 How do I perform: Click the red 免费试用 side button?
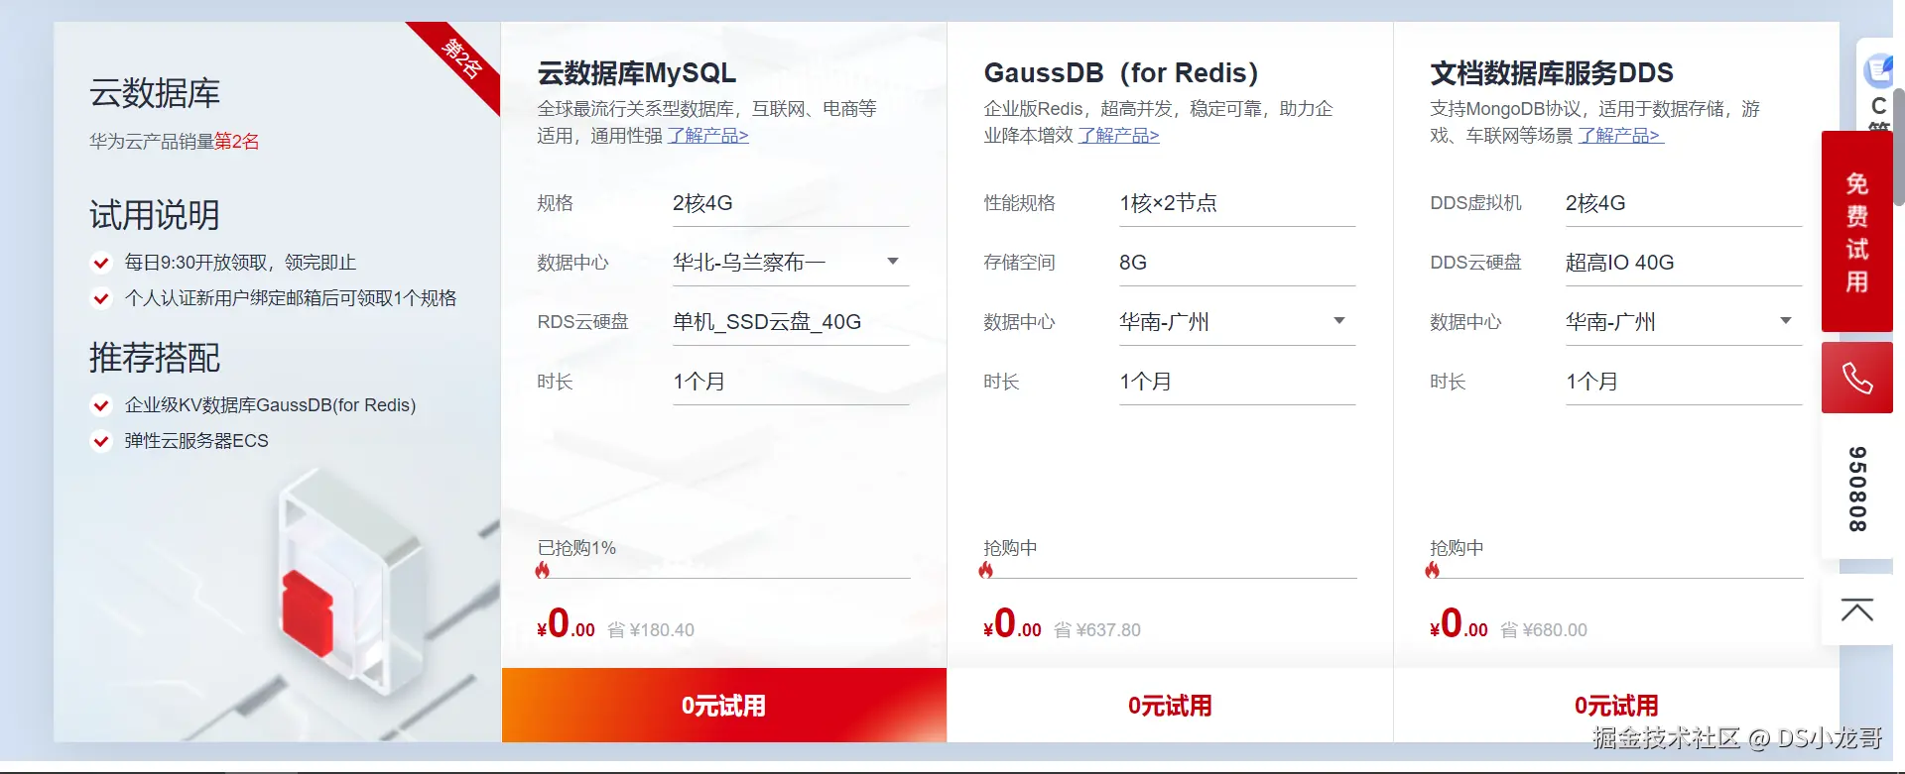tap(1856, 232)
